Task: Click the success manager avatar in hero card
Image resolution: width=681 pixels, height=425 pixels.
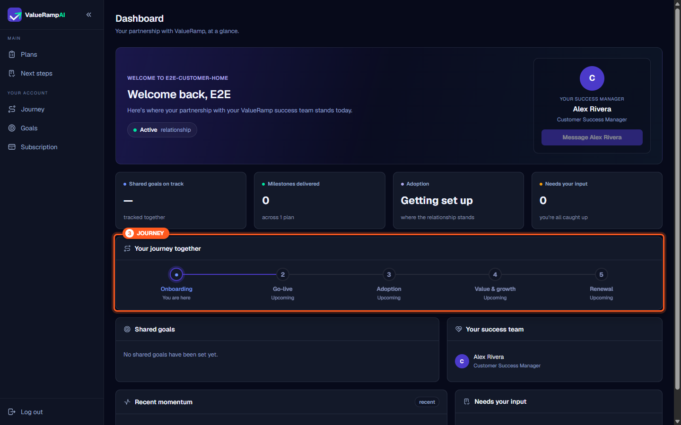Action: tap(592, 78)
